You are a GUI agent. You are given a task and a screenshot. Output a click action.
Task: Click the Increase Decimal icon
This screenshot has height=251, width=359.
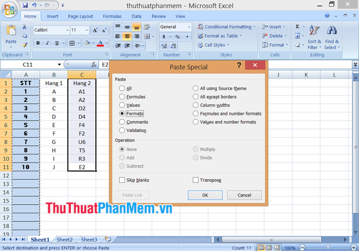[x=164, y=46]
